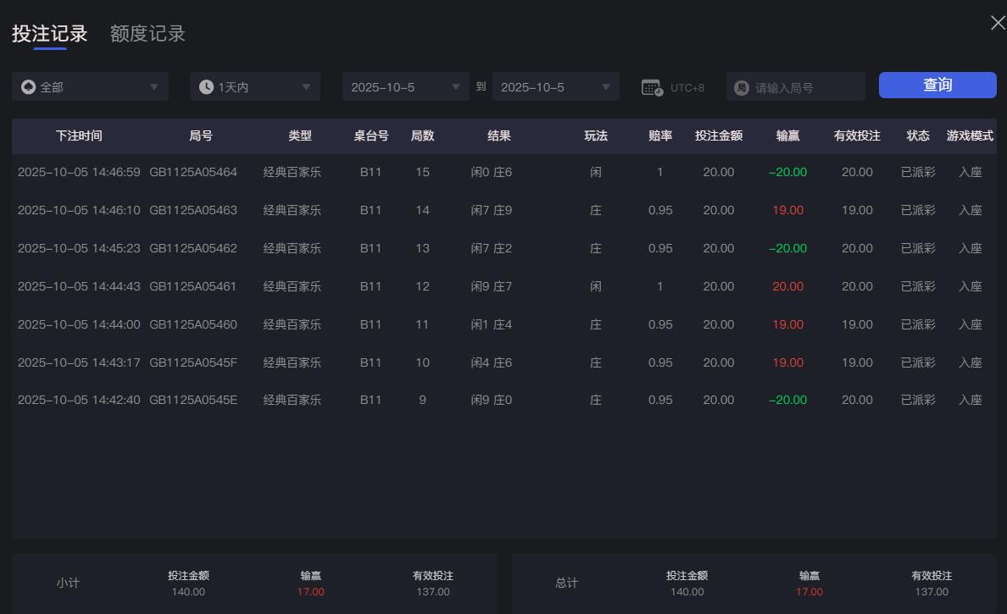Click the UTC+8 timezone calendar icon

(x=651, y=86)
